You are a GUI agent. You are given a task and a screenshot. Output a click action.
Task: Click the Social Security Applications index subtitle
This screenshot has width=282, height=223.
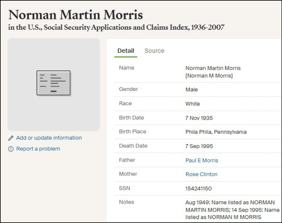(x=116, y=28)
